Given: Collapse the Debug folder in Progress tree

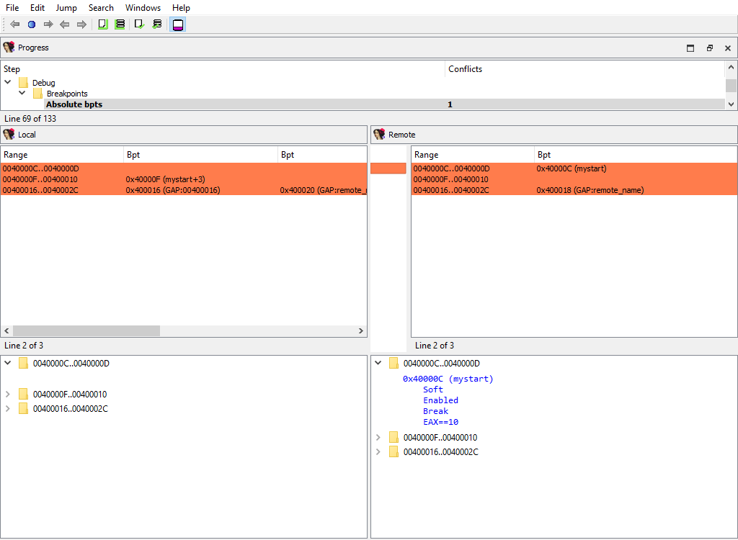Looking at the screenshot, I should pyautogui.click(x=8, y=83).
